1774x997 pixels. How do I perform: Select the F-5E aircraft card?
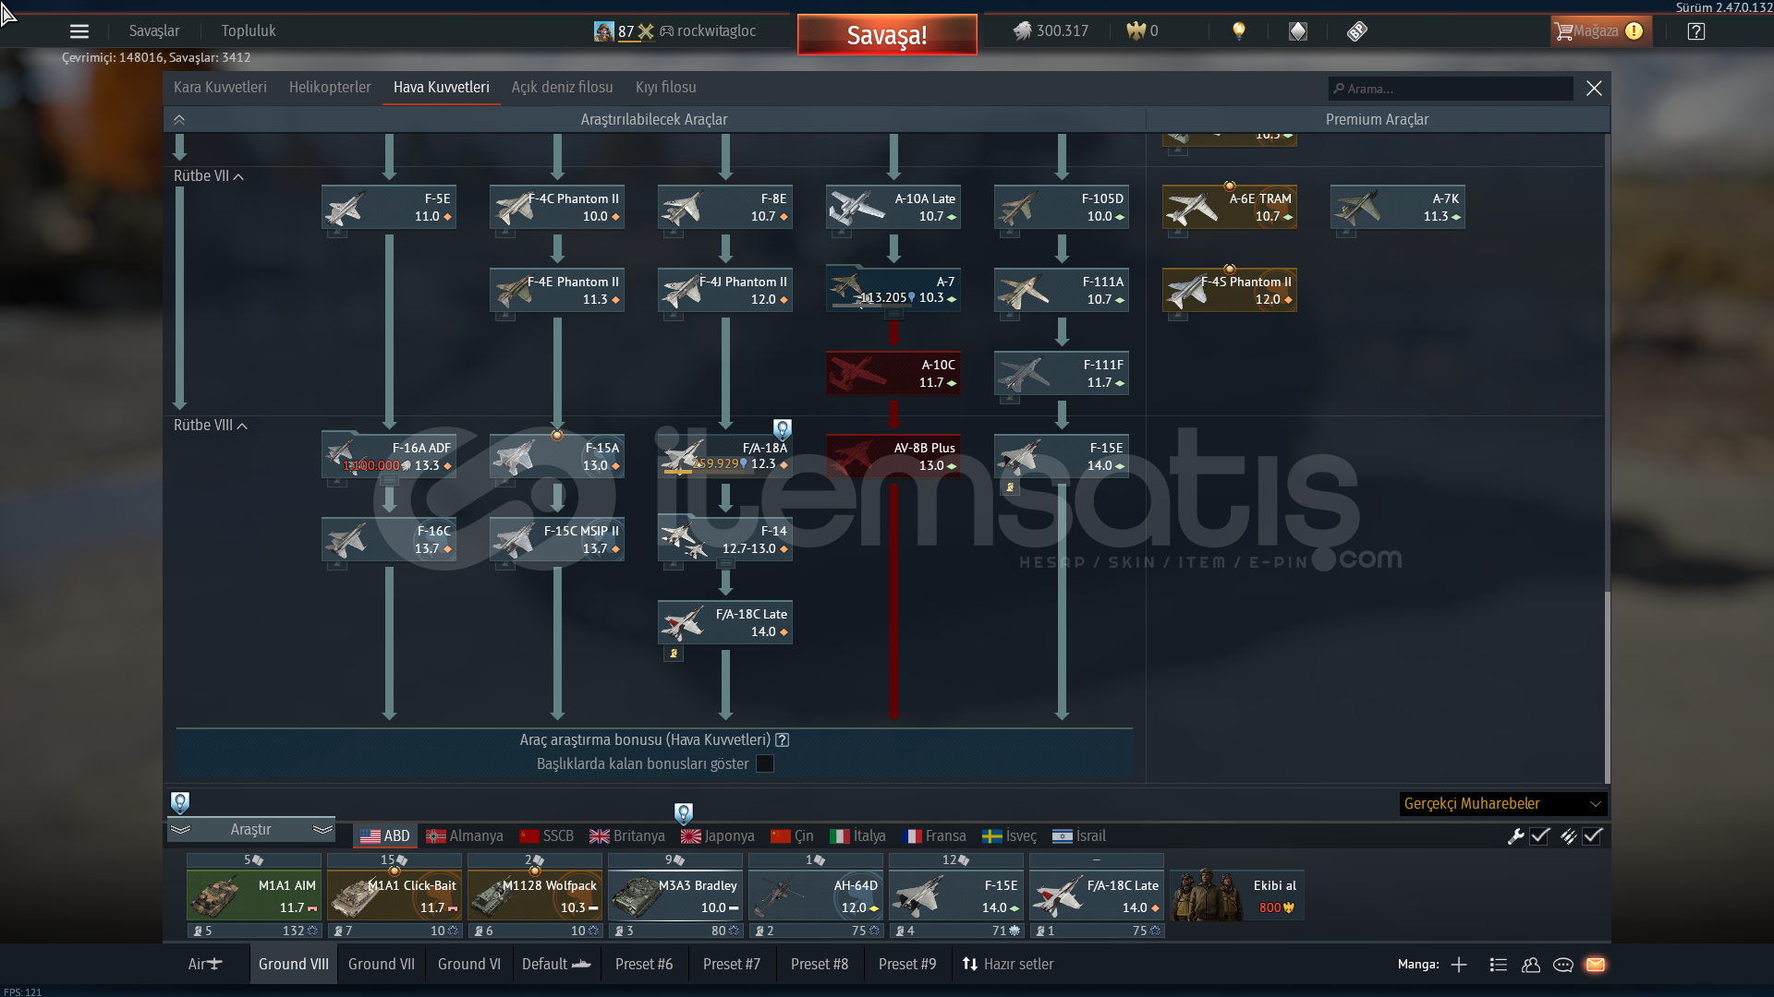pos(389,208)
